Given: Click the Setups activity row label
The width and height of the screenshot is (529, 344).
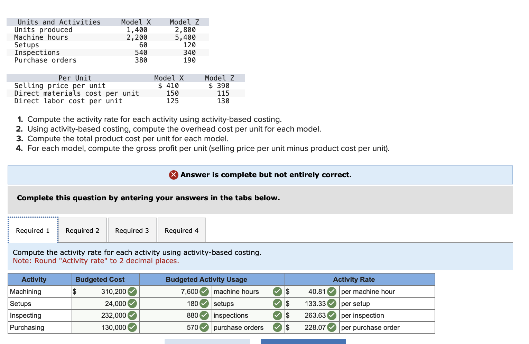Looking at the screenshot, I should point(21,304).
